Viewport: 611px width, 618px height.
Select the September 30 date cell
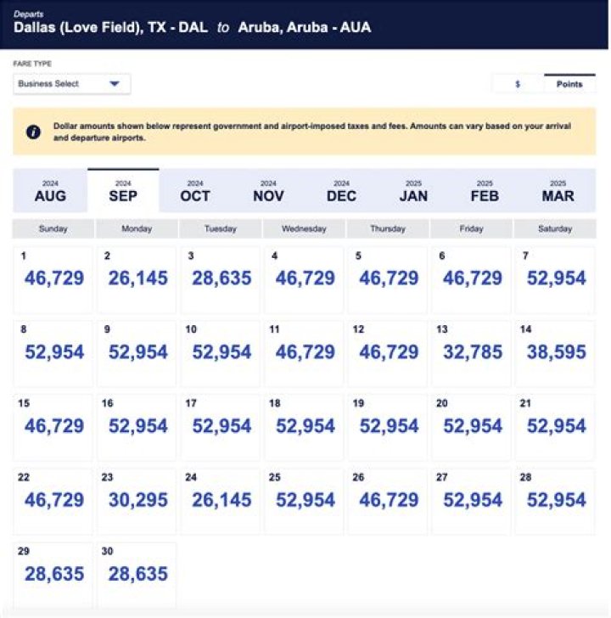137,574
